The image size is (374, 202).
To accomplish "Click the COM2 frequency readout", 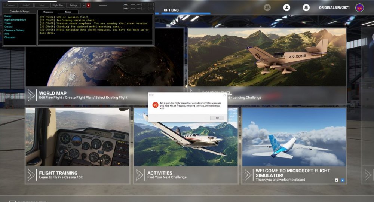I will click(x=135, y=9).
